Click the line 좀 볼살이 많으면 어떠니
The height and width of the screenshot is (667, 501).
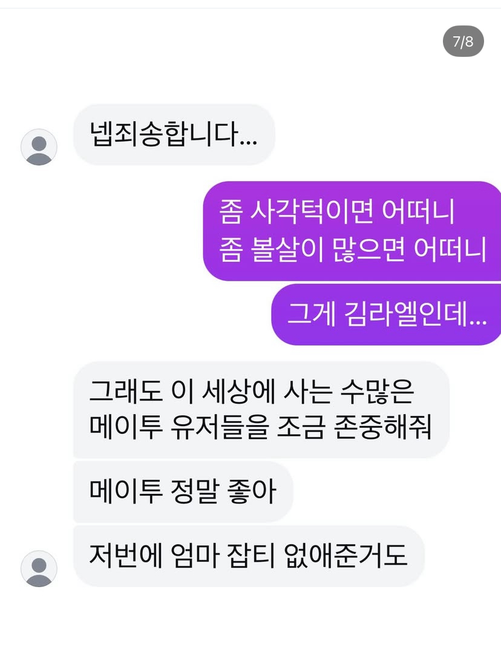point(353,250)
